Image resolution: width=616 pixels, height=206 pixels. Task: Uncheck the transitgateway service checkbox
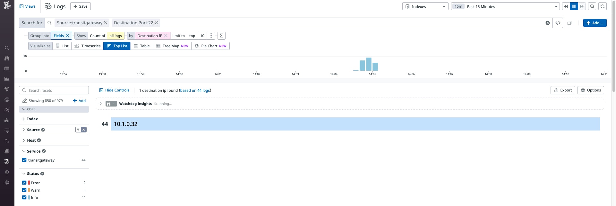click(x=24, y=160)
